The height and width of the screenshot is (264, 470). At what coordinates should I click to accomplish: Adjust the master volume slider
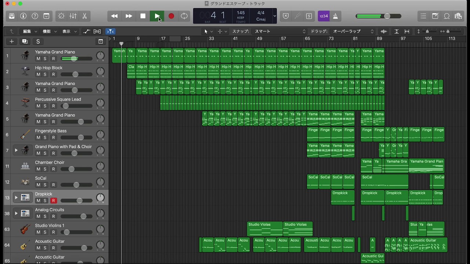click(x=387, y=16)
